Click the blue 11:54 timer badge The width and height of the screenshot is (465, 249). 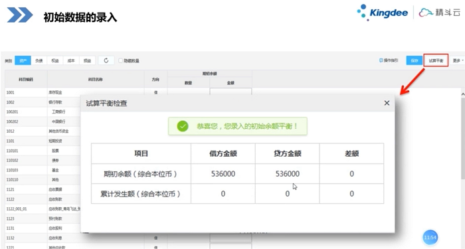(x=430, y=237)
